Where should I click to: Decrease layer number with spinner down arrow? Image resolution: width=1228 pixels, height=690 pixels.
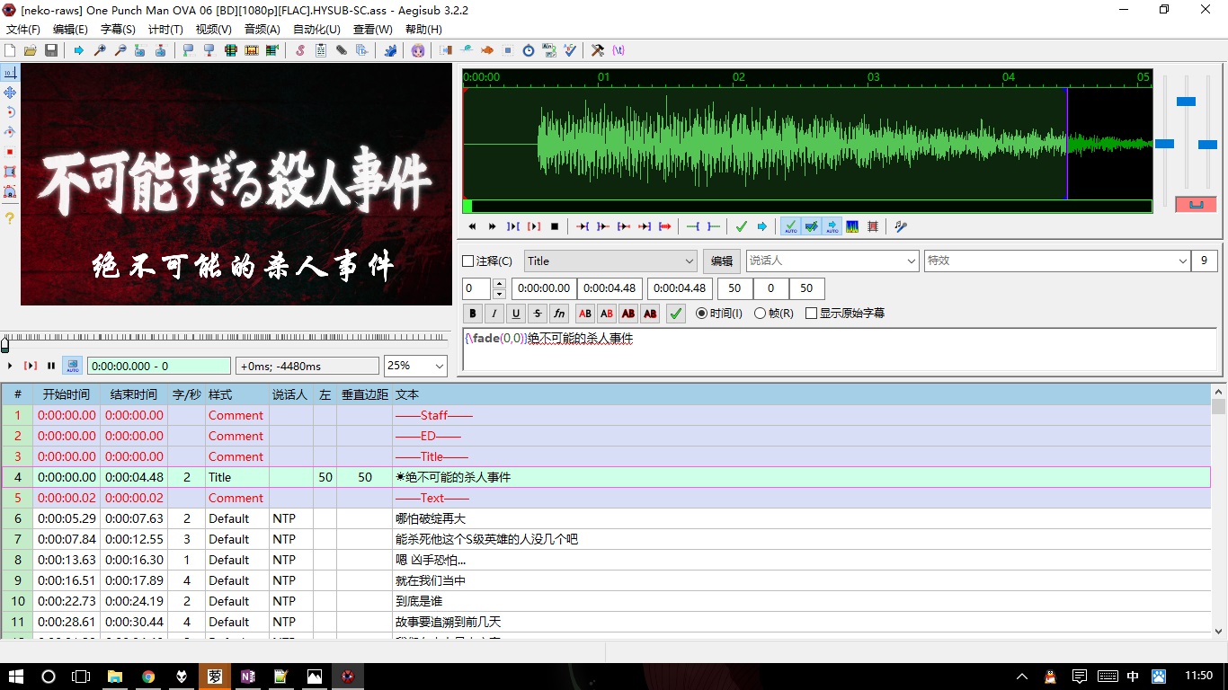[500, 294]
